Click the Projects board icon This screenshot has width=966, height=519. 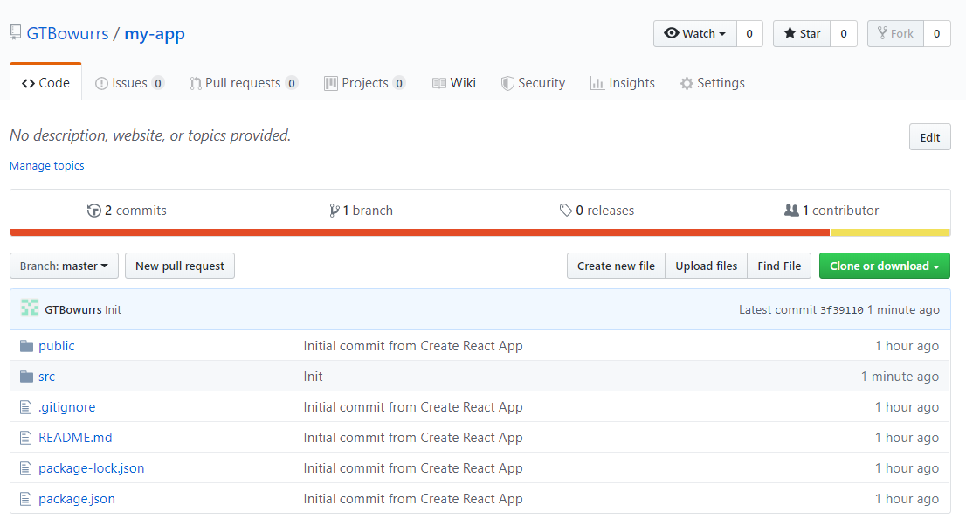(x=331, y=83)
